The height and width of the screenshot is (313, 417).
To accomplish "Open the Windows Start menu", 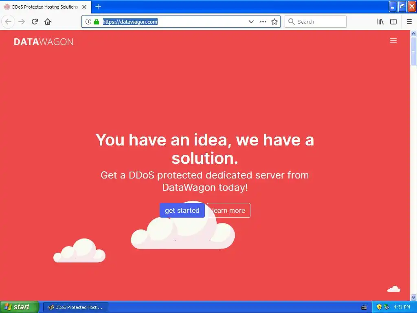I will (20, 307).
